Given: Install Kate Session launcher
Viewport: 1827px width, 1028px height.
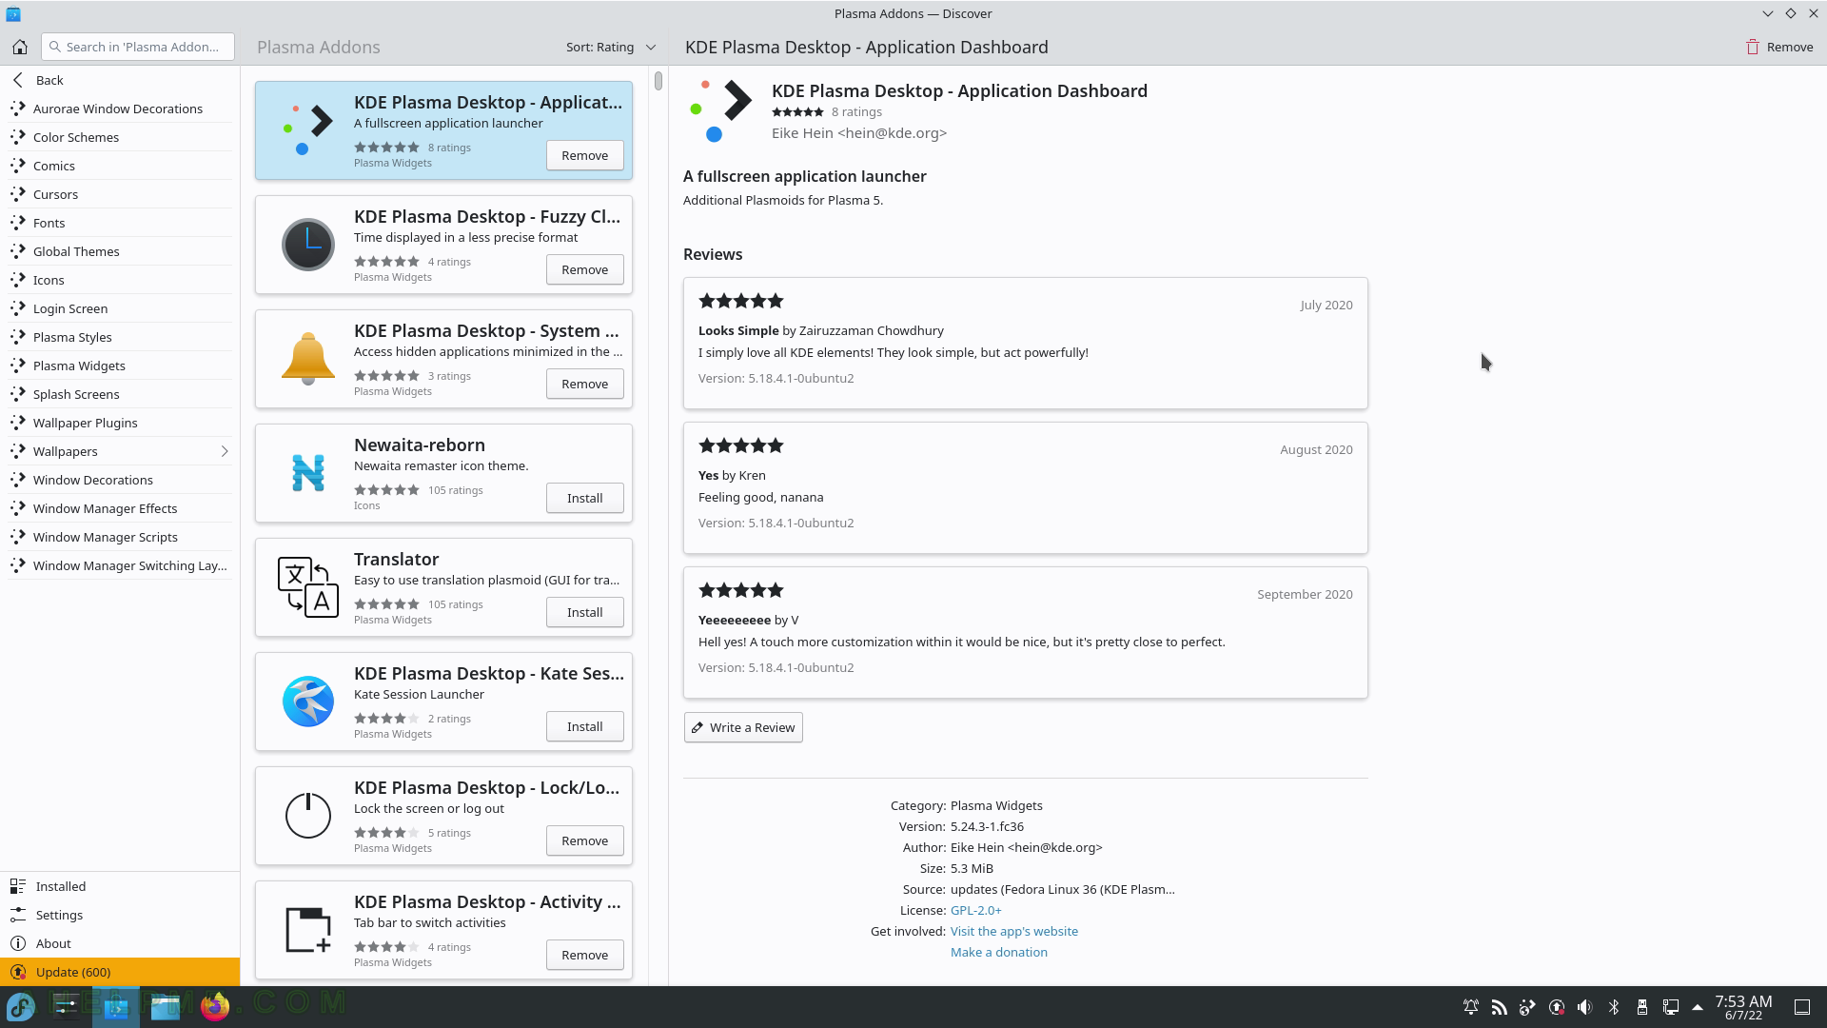Looking at the screenshot, I should click(584, 726).
